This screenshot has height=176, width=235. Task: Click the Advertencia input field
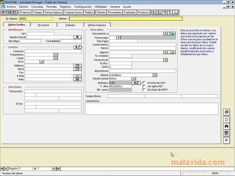click(143, 71)
